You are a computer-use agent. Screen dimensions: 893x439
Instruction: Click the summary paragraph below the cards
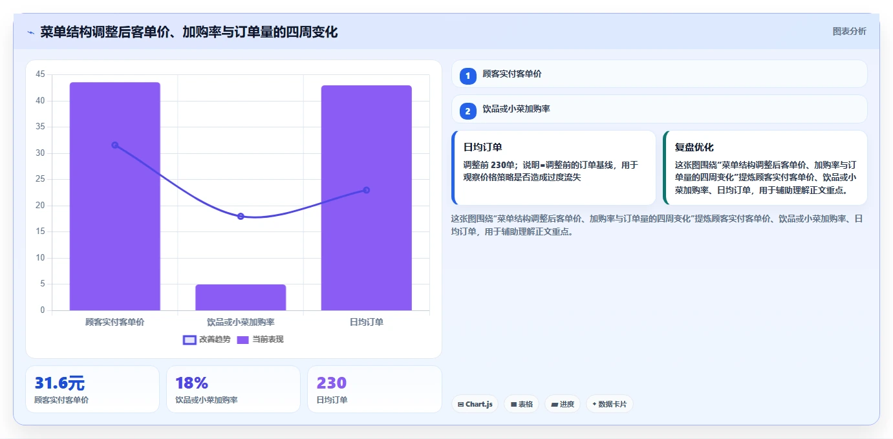click(x=656, y=225)
